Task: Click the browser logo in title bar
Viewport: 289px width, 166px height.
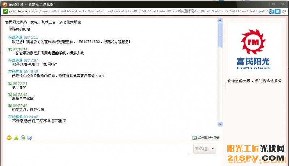Action: coord(4,4)
